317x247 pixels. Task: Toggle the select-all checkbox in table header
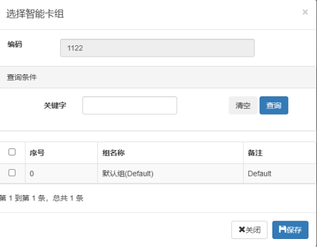point(12,152)
